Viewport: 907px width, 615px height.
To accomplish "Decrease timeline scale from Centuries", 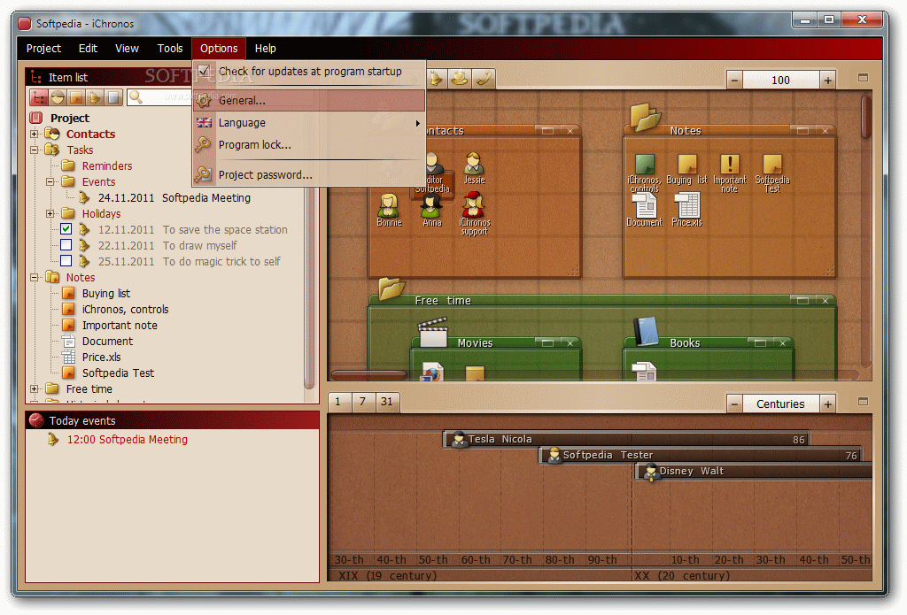I will click(x=734, y=404).
